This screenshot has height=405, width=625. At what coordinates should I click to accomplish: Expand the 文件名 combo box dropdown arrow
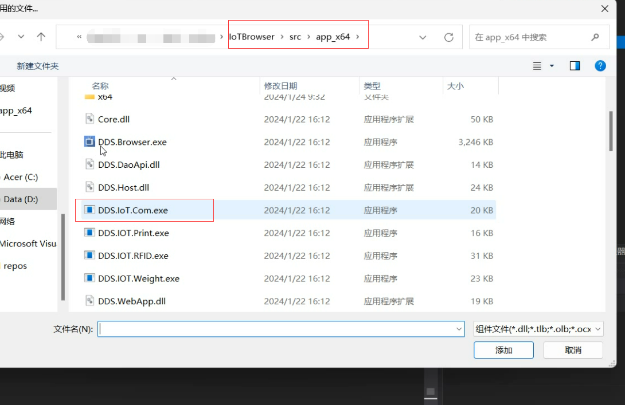click(x=459, y=329)
